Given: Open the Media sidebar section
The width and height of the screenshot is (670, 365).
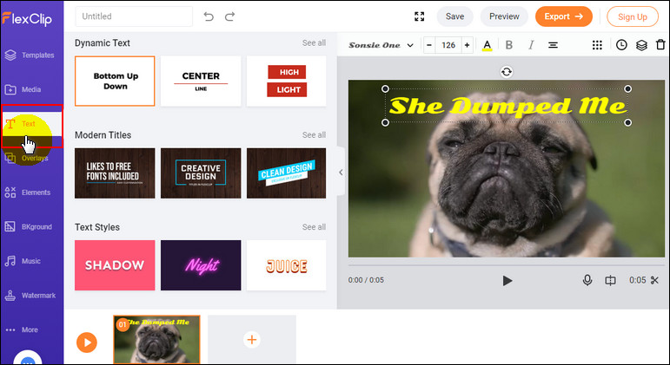Looking at the screenshot, I should click(x=23, y=89).
